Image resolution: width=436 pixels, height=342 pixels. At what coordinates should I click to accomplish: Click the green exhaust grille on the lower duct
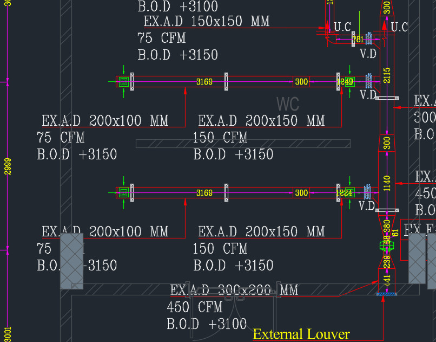coord(125,192)
